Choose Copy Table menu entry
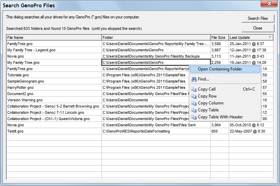 pos(225,110)
